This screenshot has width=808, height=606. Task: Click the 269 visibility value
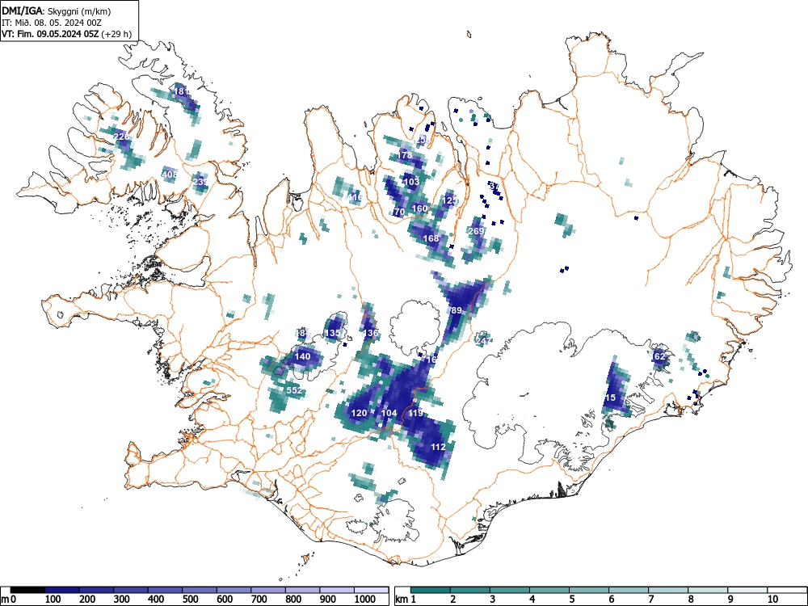coord(477,231)
